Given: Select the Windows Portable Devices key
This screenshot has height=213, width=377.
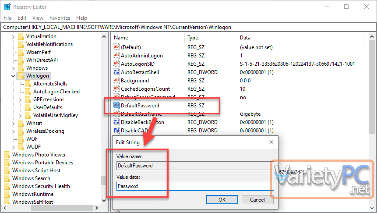Looking at the screenshot, I should (x=42, y=163).
